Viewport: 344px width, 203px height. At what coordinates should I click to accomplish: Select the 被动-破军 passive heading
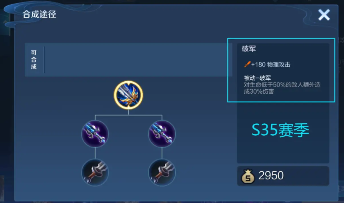[257, 78]
